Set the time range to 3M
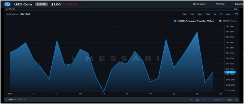The image size is (244, 104). tap(192, 14)
